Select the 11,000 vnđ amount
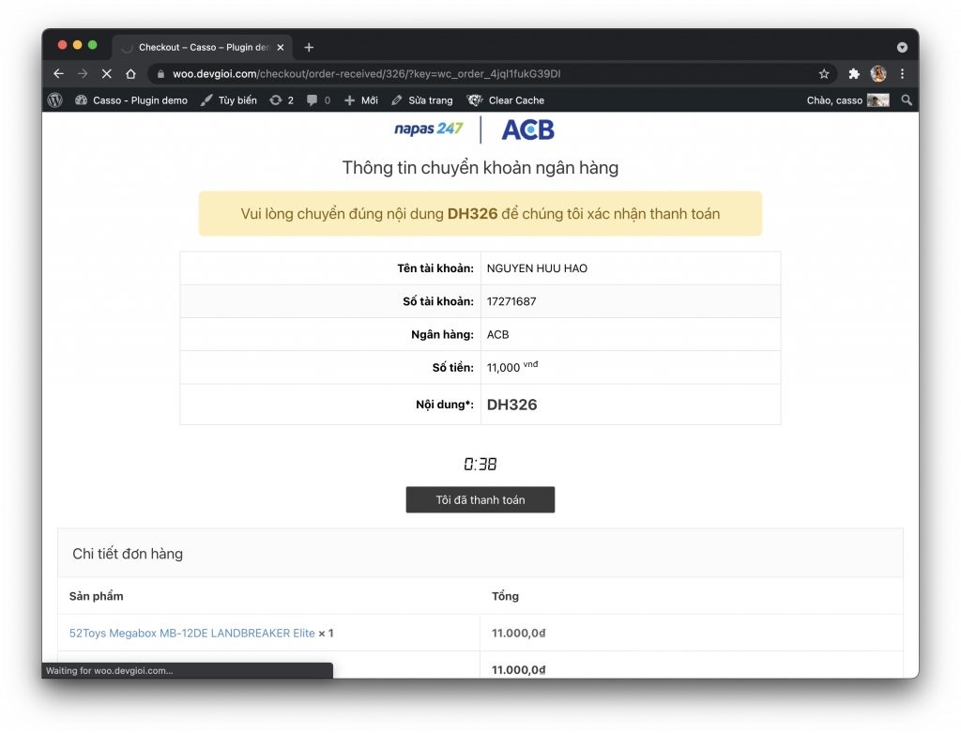 click(x=512, y=367)
